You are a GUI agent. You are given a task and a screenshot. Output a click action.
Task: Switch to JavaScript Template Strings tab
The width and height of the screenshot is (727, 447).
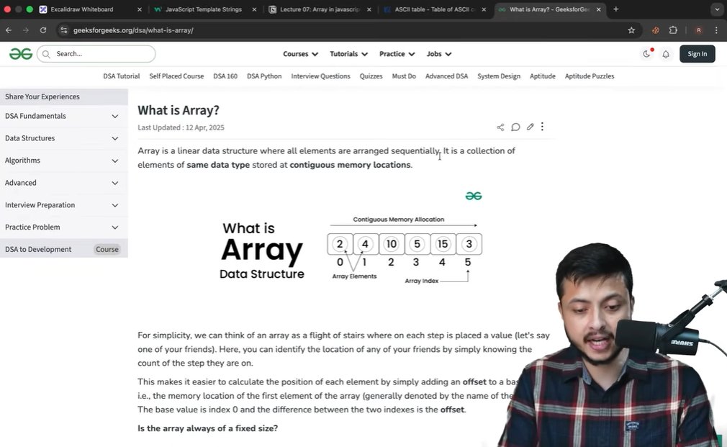point(204,9)
